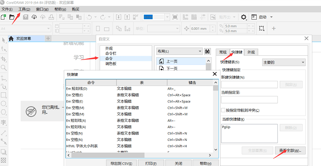This screenshot has height=166, width=321.
Task: Click the 查看全部(W) button
Action: [290, 150]
